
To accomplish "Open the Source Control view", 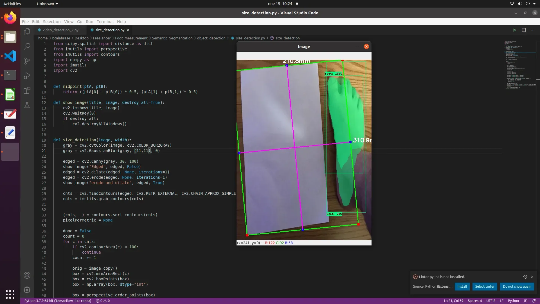I will (27, 61).
